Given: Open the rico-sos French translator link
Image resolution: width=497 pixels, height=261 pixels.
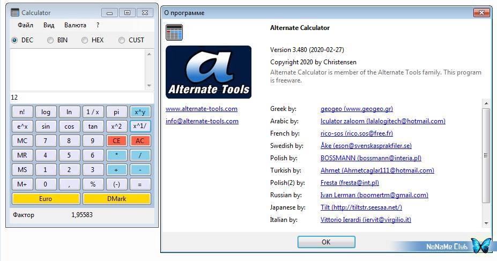Looking at the screenshot, I should (357, 133).
